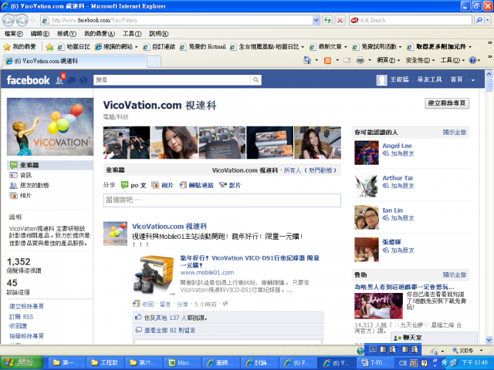494x370 pixels.
Task: Open the 編輯 Edit menu
Action: (39, 33)
